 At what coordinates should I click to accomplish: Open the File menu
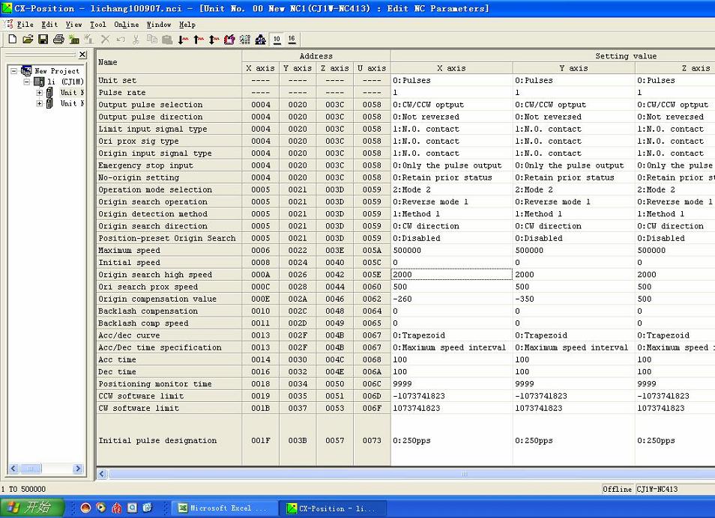point(25,25)
